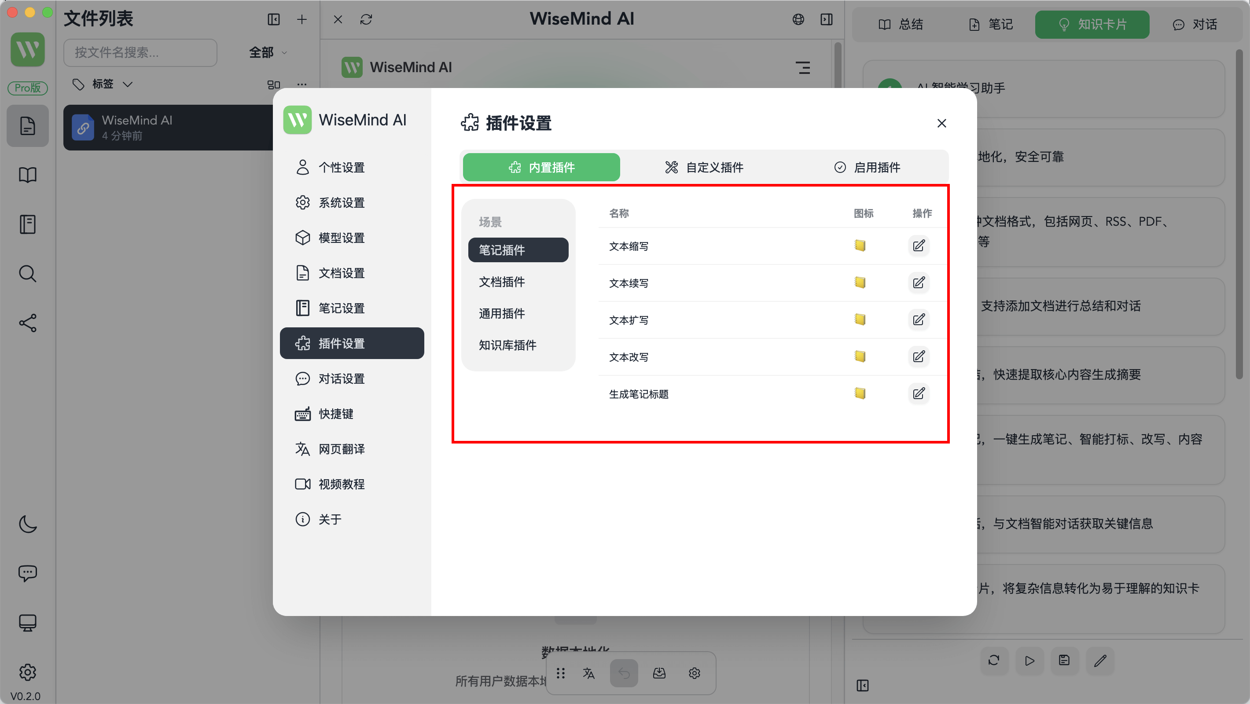Close the current document tab (X)

click(338, 19)
